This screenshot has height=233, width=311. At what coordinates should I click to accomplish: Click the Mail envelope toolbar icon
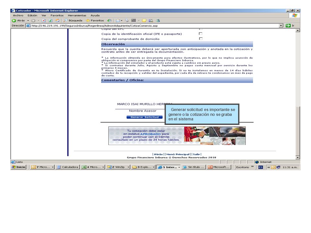click(118, 21)
